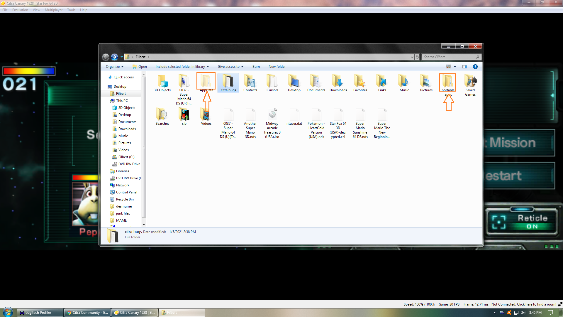This screenshot has height=317, width=563.
Task: Select Super Mario The New Beginning file
Action: pos(382,123)
